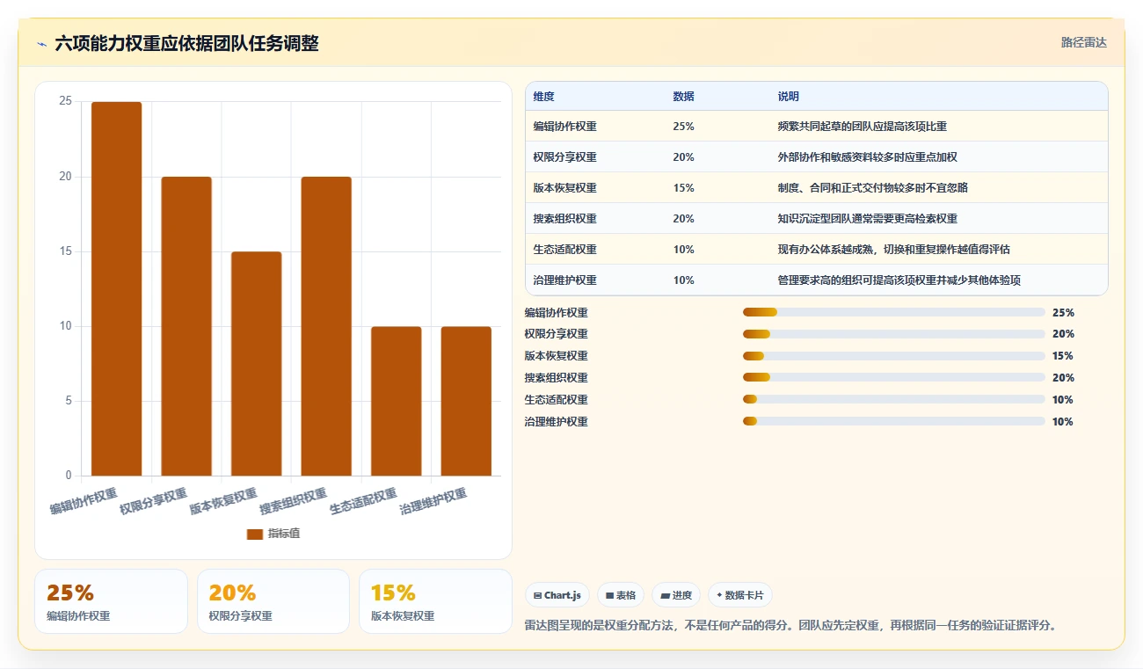Click description 管理要求高的组织可提高该项权重并减少其他体验项

pyautogui.click(x=899, y=280)
